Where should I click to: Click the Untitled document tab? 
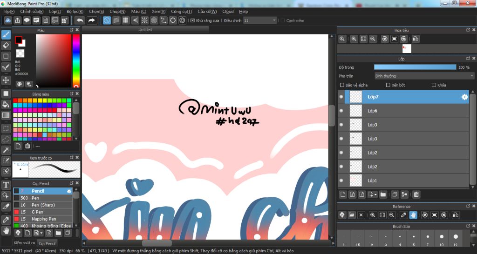coord(145,29)
